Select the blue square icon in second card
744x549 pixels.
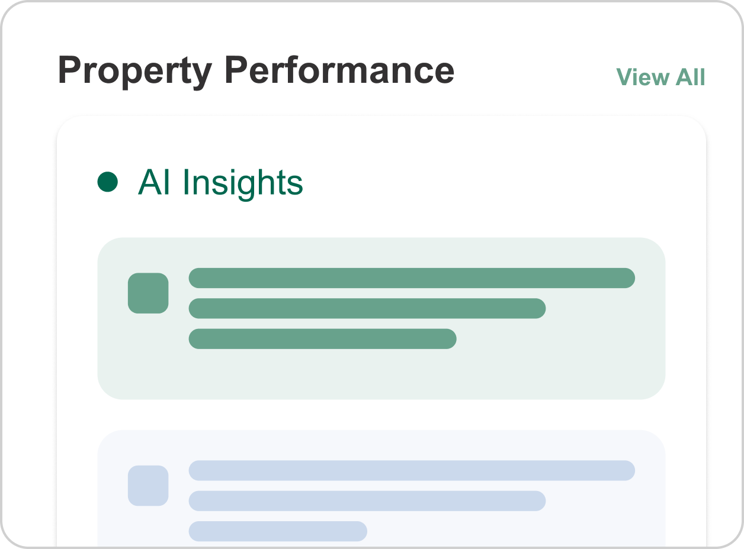(148, 486)
